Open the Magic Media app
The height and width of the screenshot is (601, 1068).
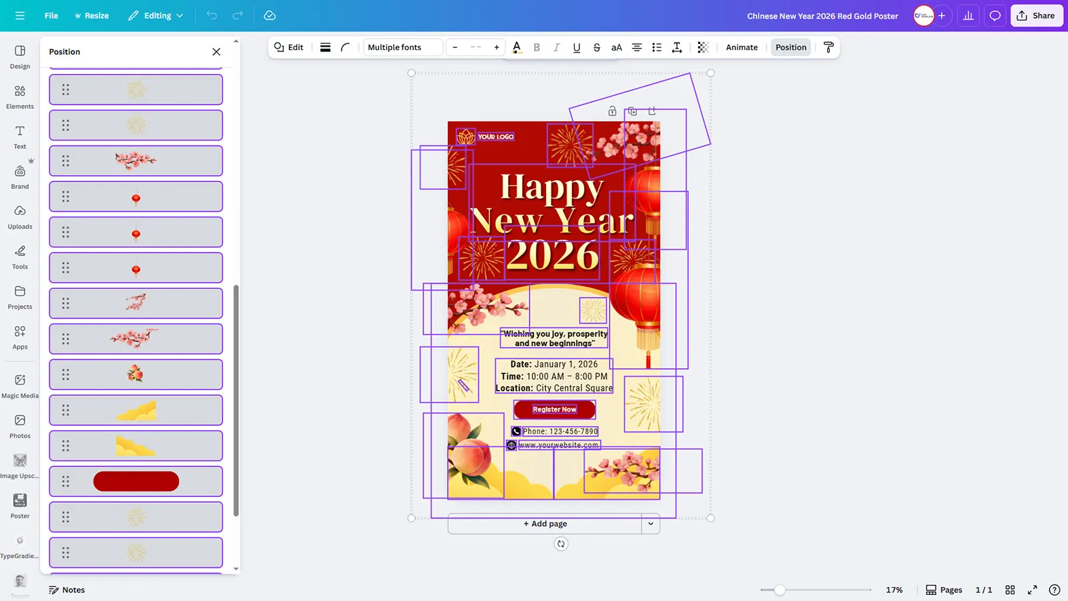click(20, 386)
